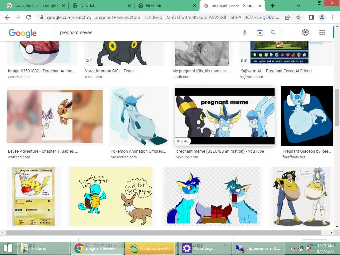The height and width of the screenshot is (255, 340).
Task: Click the vertical page scrollbar thumb
Action: (337, 107)
